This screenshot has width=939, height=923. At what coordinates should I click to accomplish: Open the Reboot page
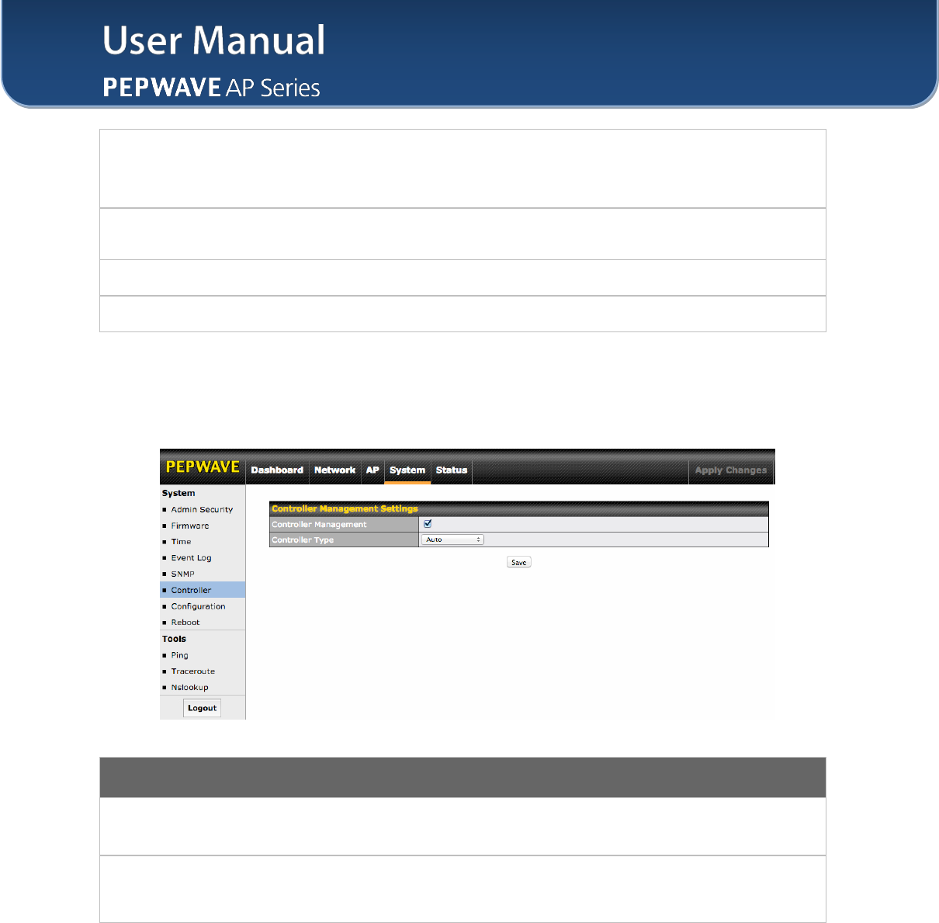click(x=185, y=623)
